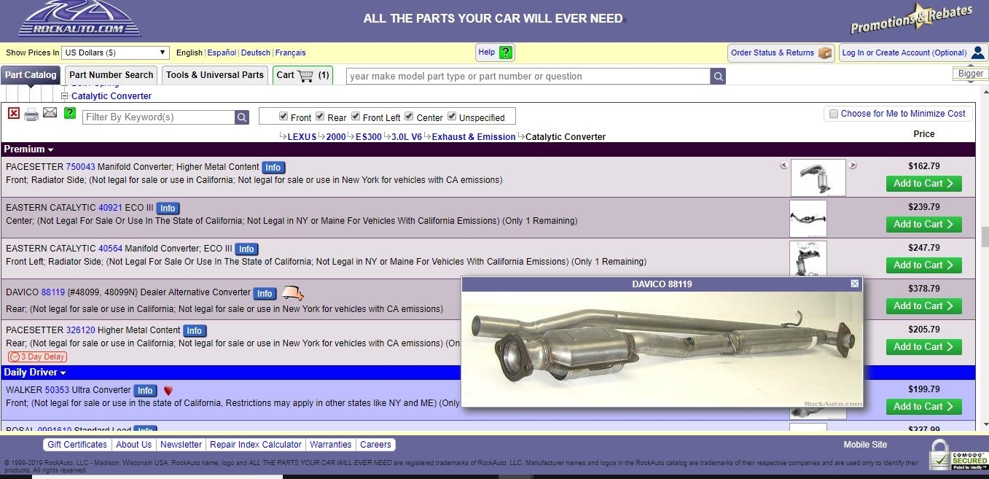Click the WALKER 50353 heart icon
The width and height of the screenshot is (989, 479).
point(168,391)
